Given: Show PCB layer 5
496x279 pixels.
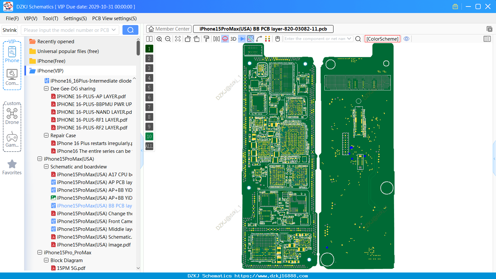Looking at the screenshot, I should pyautogui.click(x=149, y=88).
